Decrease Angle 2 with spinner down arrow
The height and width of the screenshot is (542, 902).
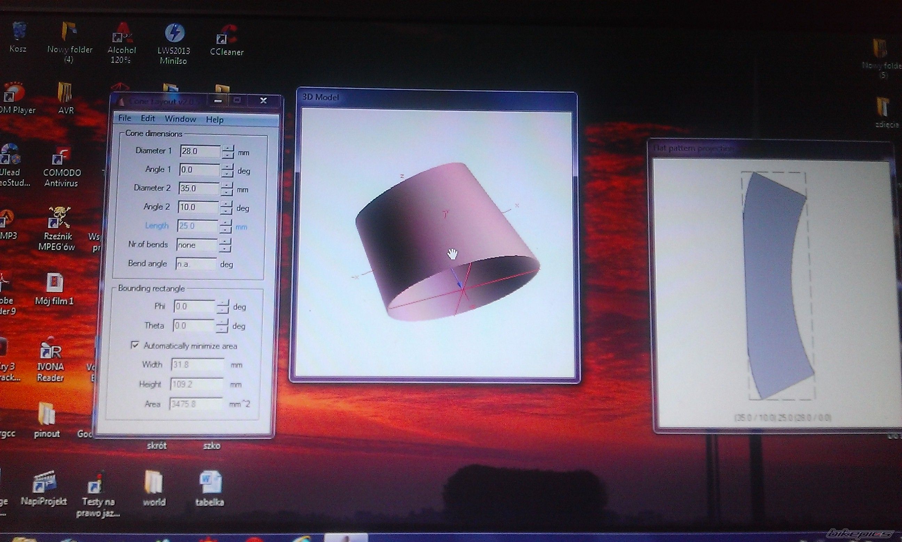[227, 211]
